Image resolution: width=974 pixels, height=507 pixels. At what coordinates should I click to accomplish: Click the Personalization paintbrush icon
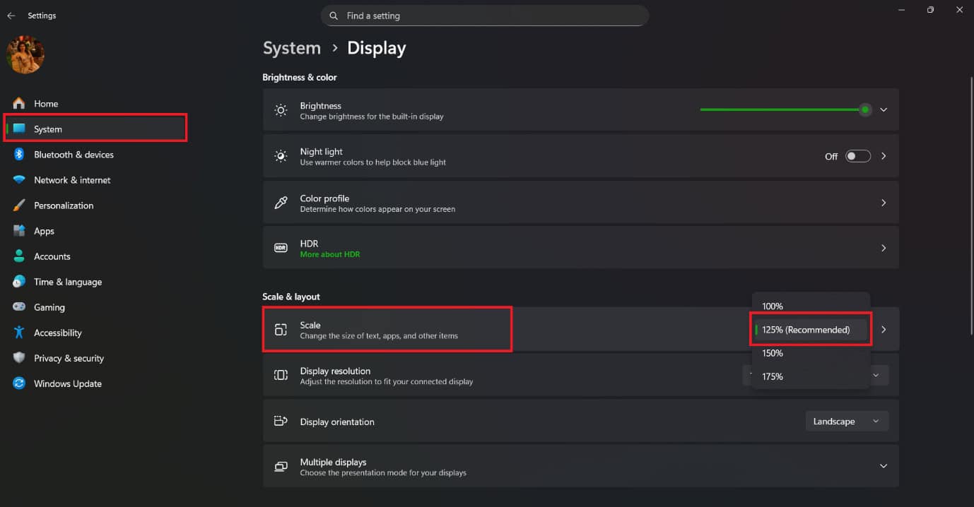[19, 205]
